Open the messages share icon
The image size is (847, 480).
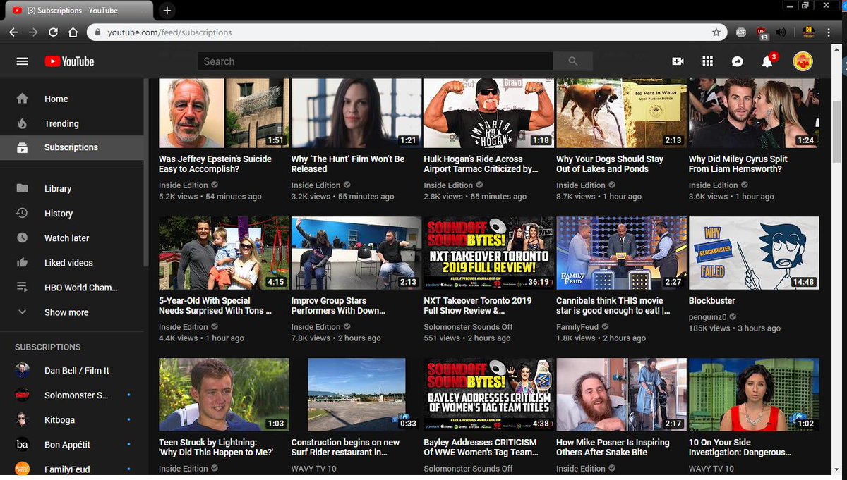[737, 61]
